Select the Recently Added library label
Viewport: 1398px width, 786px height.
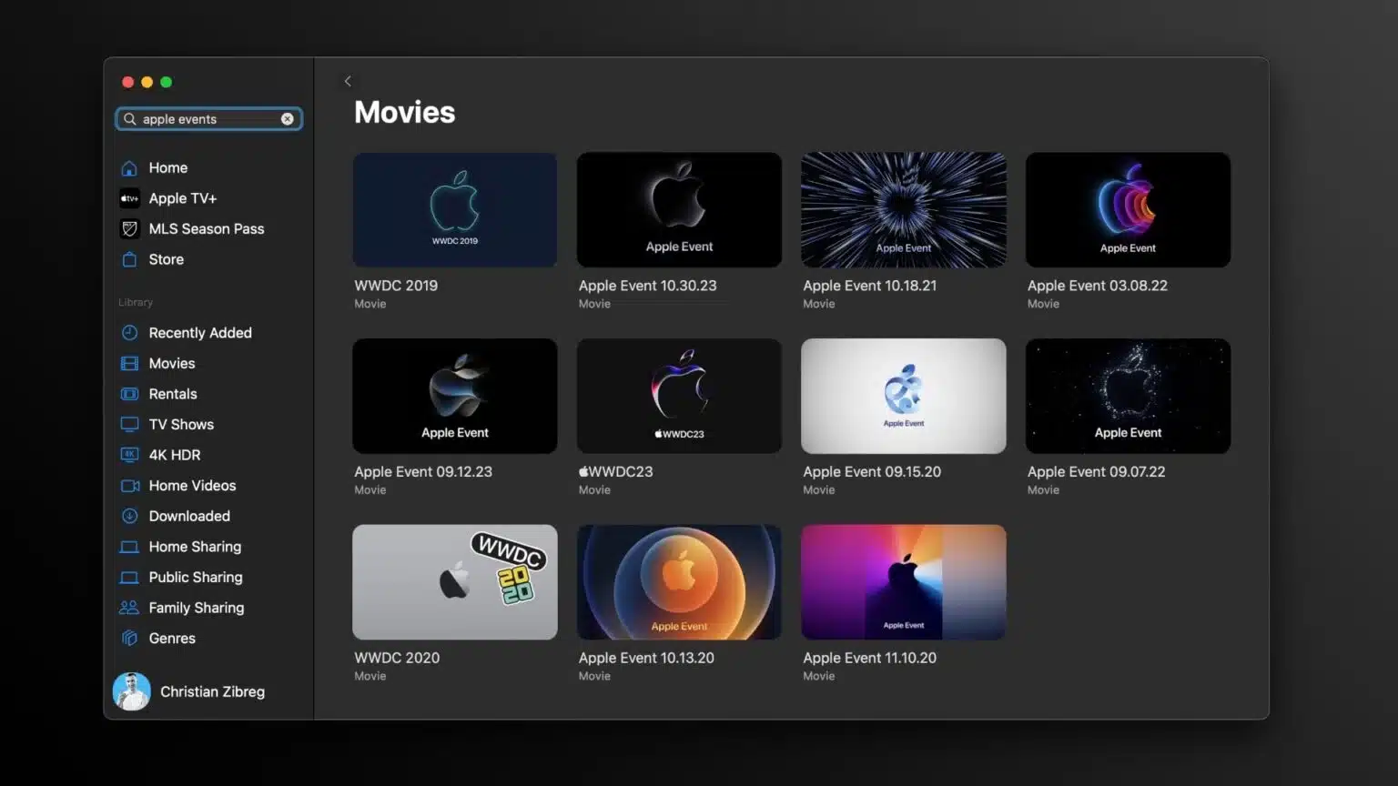click(200, 333)
